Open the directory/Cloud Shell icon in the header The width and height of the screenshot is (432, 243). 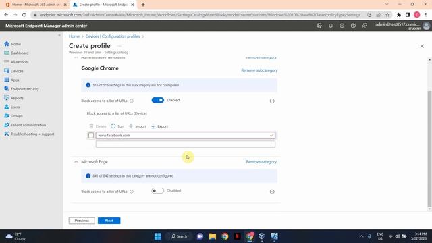pos(319,26)
